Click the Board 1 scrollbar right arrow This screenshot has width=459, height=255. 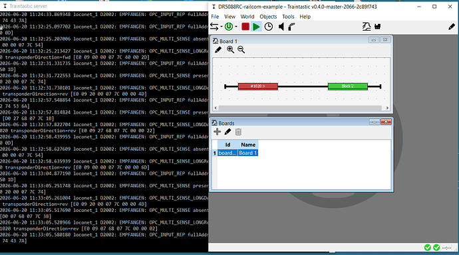[x=387, y=108]
